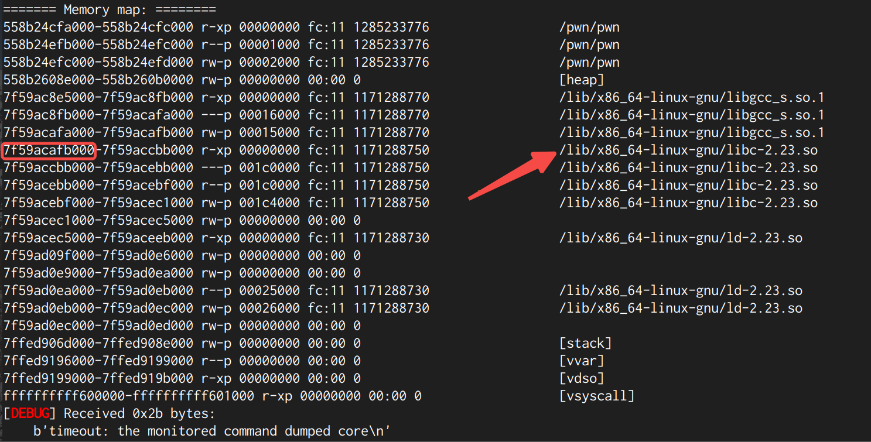Viewport: 871px width, 442px height.
Task: Click the first libc-2.23.so path
Action: pos(688,150)
